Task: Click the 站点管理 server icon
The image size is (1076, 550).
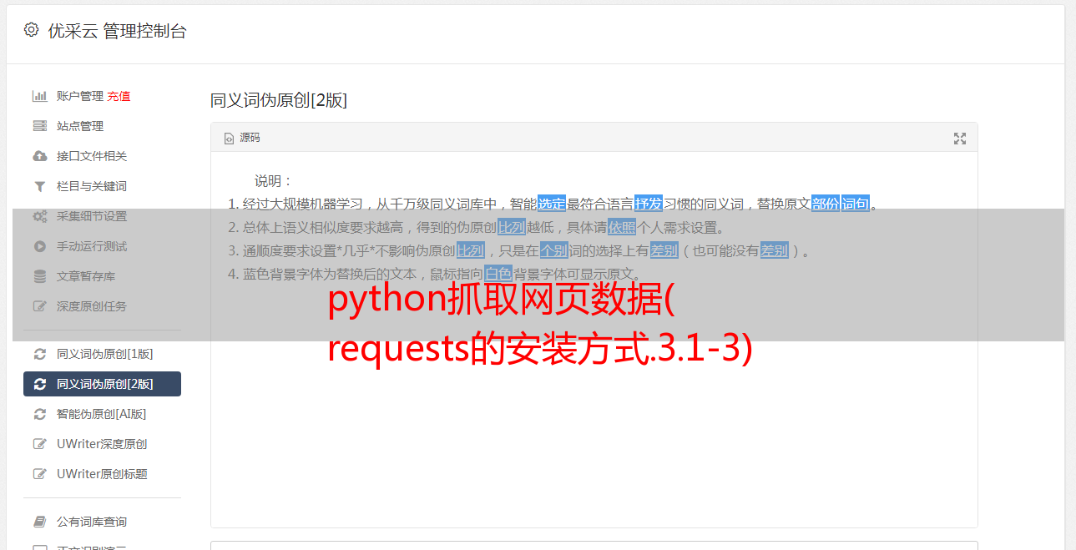Action: (39, 126)
